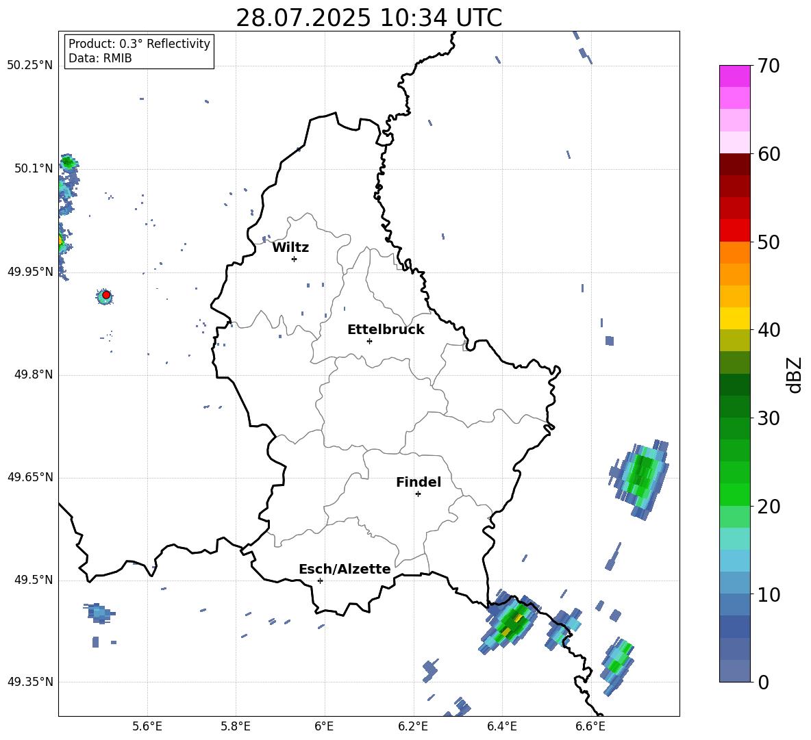Click the Wiltz cross marker
This screenshot has width=811, height=740.
tap(295, 259)
